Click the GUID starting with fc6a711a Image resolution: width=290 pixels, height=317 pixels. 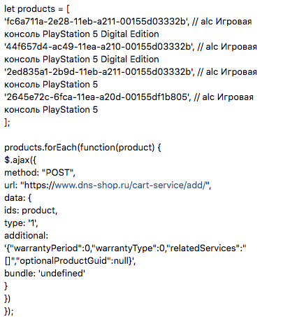96,22
